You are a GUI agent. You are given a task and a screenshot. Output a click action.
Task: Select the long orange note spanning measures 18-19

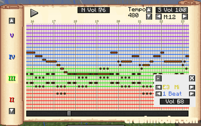[91, 74]
